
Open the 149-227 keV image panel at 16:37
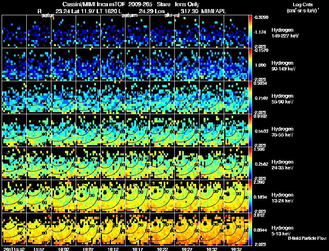click(x=236, y=31)
